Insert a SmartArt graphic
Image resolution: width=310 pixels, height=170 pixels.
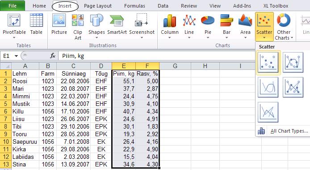(117, 20)
